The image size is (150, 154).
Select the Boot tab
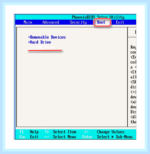click(x=101, y=22)
